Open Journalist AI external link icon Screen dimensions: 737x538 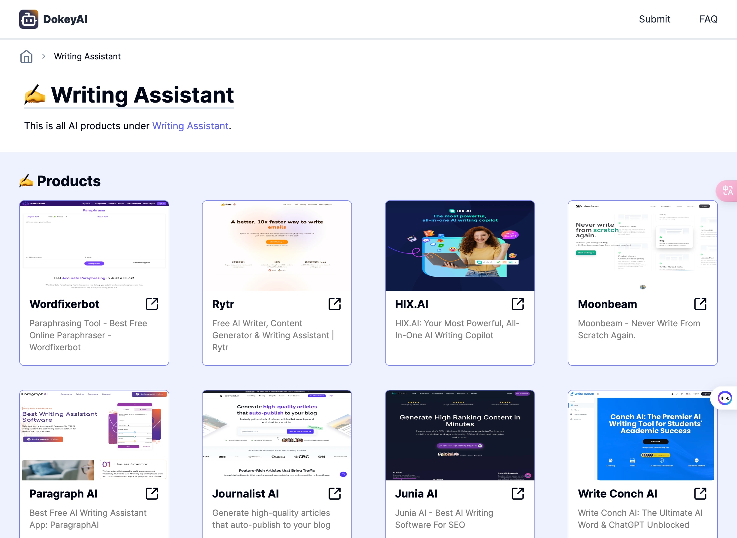335,493
